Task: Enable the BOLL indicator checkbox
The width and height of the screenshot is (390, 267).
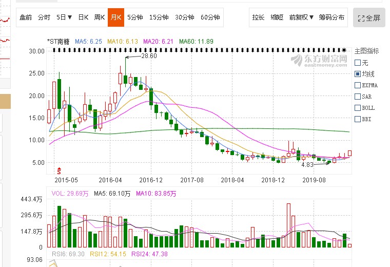Action: click(358, 108)
